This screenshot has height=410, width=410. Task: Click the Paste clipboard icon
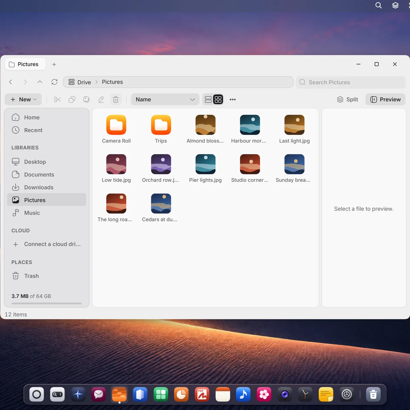[86, 99]
